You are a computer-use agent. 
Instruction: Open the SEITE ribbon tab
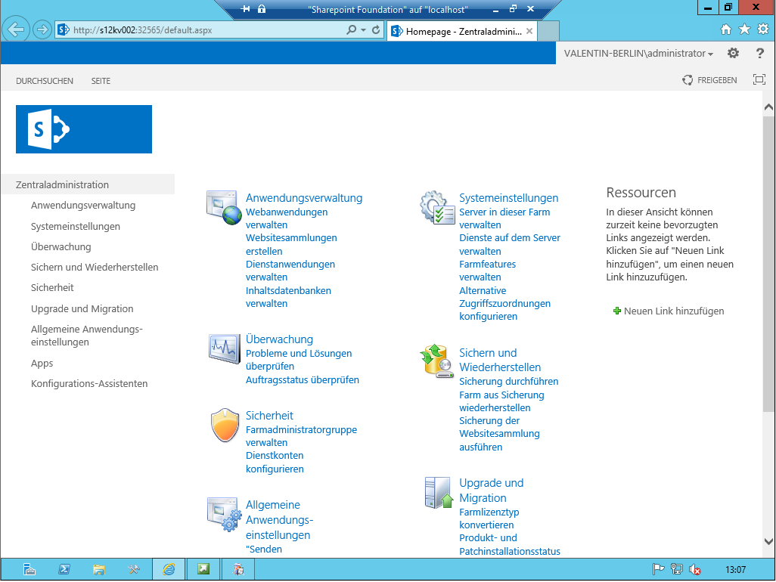coord(101,81)
